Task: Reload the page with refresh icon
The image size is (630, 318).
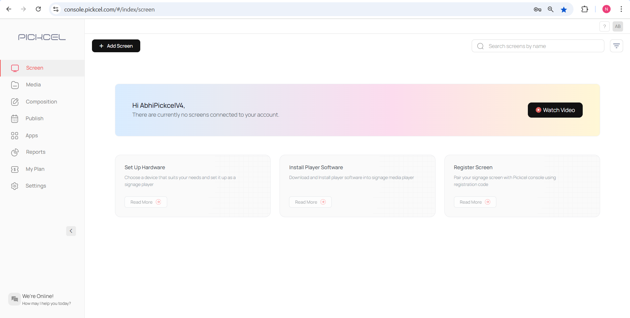Action: [38, 9]
